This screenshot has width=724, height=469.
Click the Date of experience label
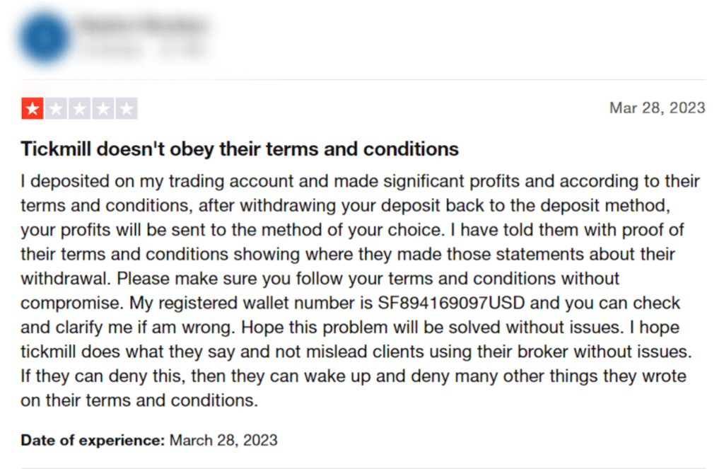tap(93, 441)
